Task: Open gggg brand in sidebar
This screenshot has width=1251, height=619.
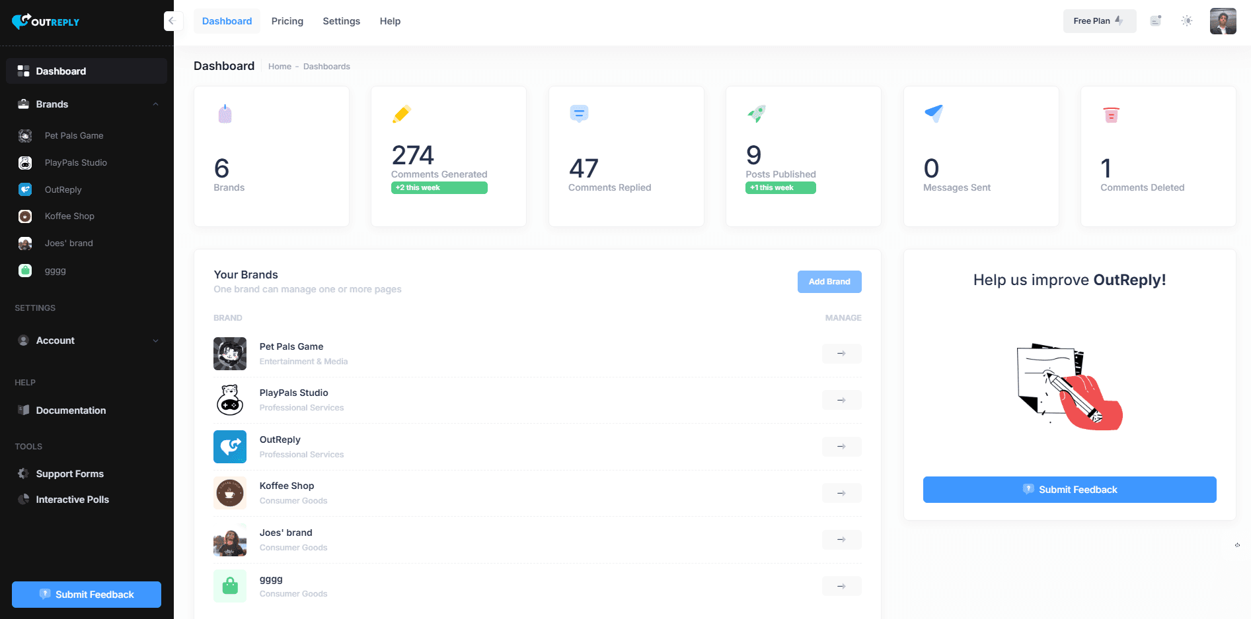Action: click(56, 271)
